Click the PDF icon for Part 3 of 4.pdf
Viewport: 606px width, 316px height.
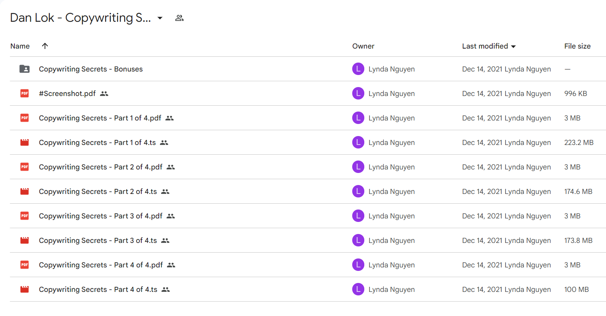pos(25,216)
